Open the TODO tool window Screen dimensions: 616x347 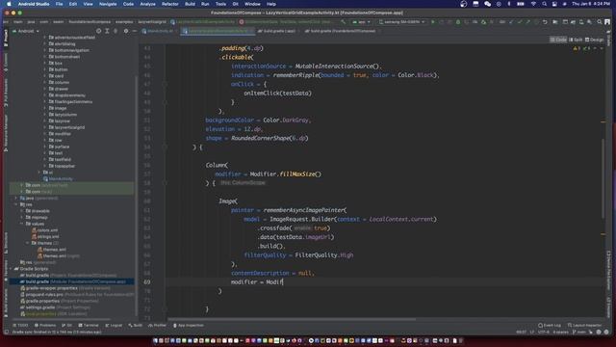click(x=20, y=326)
